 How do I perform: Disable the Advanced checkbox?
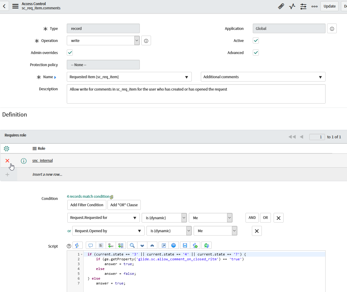click(x=255, y=53)
